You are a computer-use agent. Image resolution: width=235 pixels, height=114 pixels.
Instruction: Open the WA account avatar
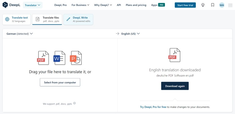click(222, 5)
